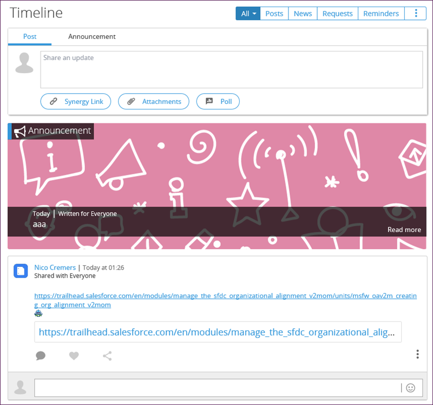
Task: Click the Share an update text box
Action: [x=232, y=70]
